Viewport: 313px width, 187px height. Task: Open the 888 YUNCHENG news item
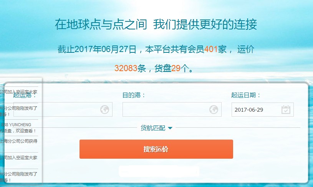point(18,128)
